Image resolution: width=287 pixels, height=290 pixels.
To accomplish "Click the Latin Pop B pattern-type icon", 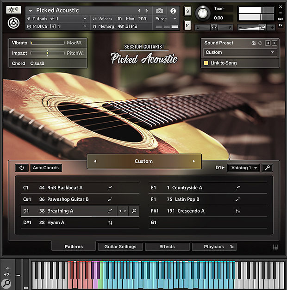I will (238, 199).
